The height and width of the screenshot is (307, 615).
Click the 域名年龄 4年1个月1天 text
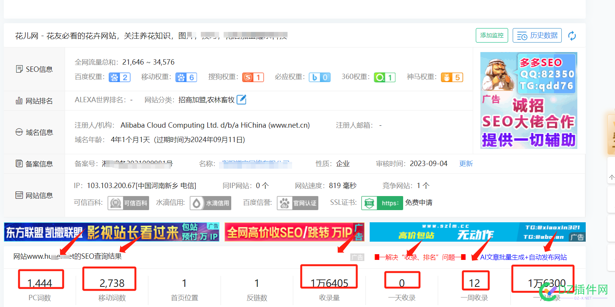pyautogui.click(x=130, y=139)
